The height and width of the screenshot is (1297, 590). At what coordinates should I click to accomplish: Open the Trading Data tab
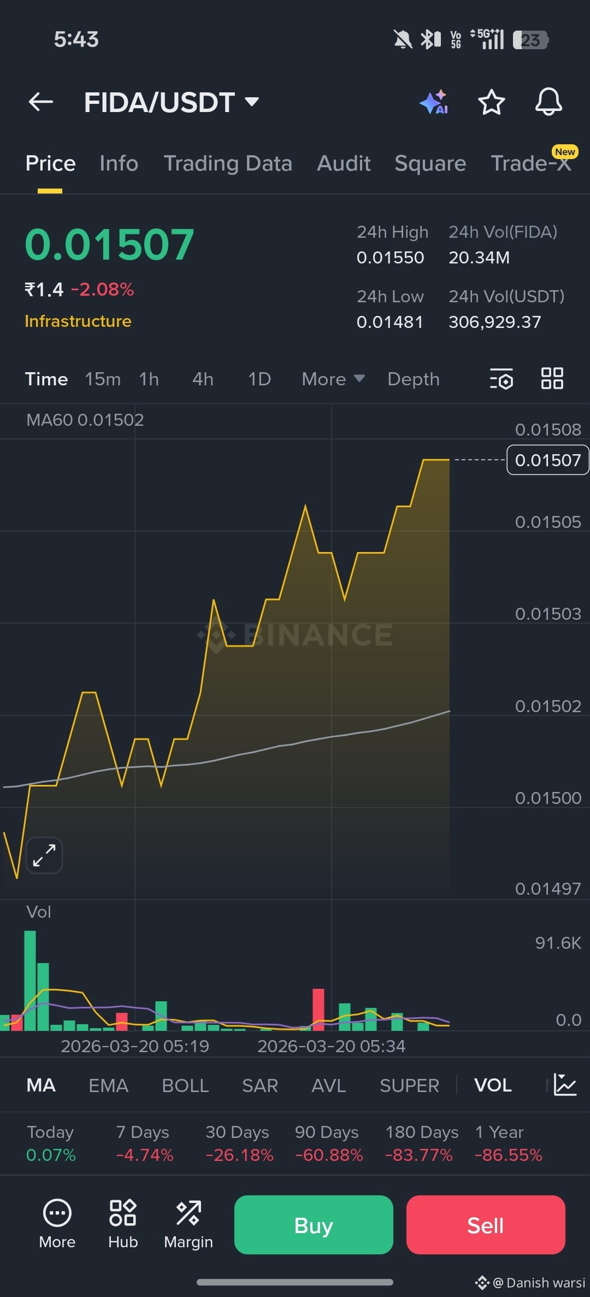pos(228,163)
